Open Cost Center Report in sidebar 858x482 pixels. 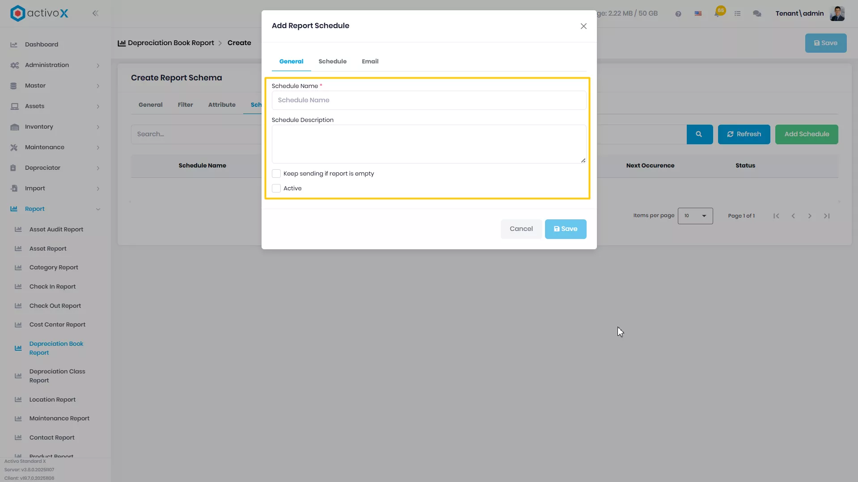coord(57,325)
